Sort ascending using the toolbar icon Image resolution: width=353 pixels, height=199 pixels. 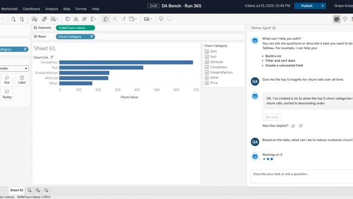[76, 19]
